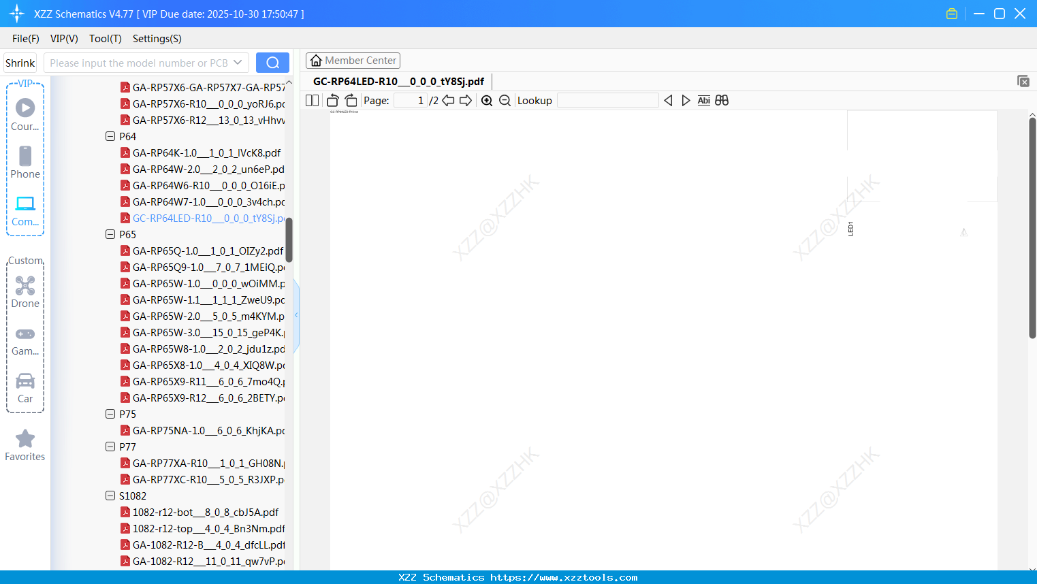
Task: Find next lookup match
Action: 686,100
